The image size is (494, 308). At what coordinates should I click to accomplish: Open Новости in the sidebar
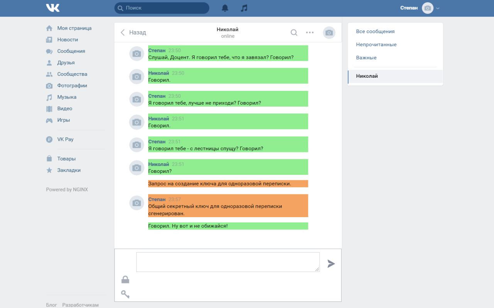68,40
